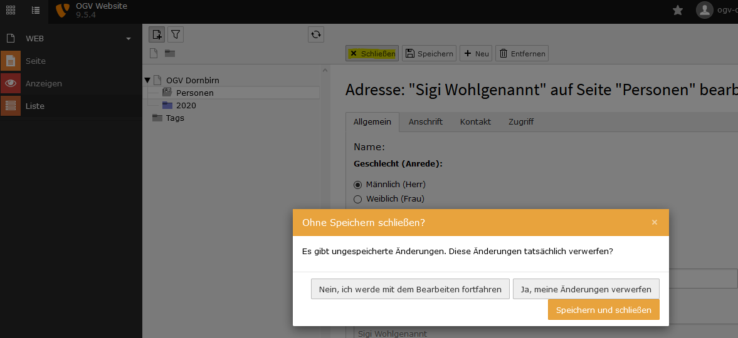738x338 pixels.
Task: Click Ja, meine Änderungen verwerfen
Action: [586, 289]
